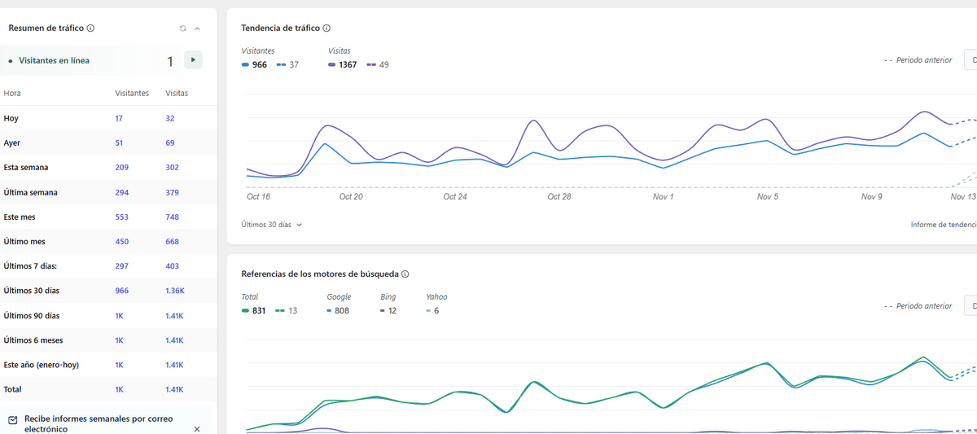The height and width of the screenshot is (434, 977).
Task: Click yesterday's visits value 69
Action: [170, 143]
